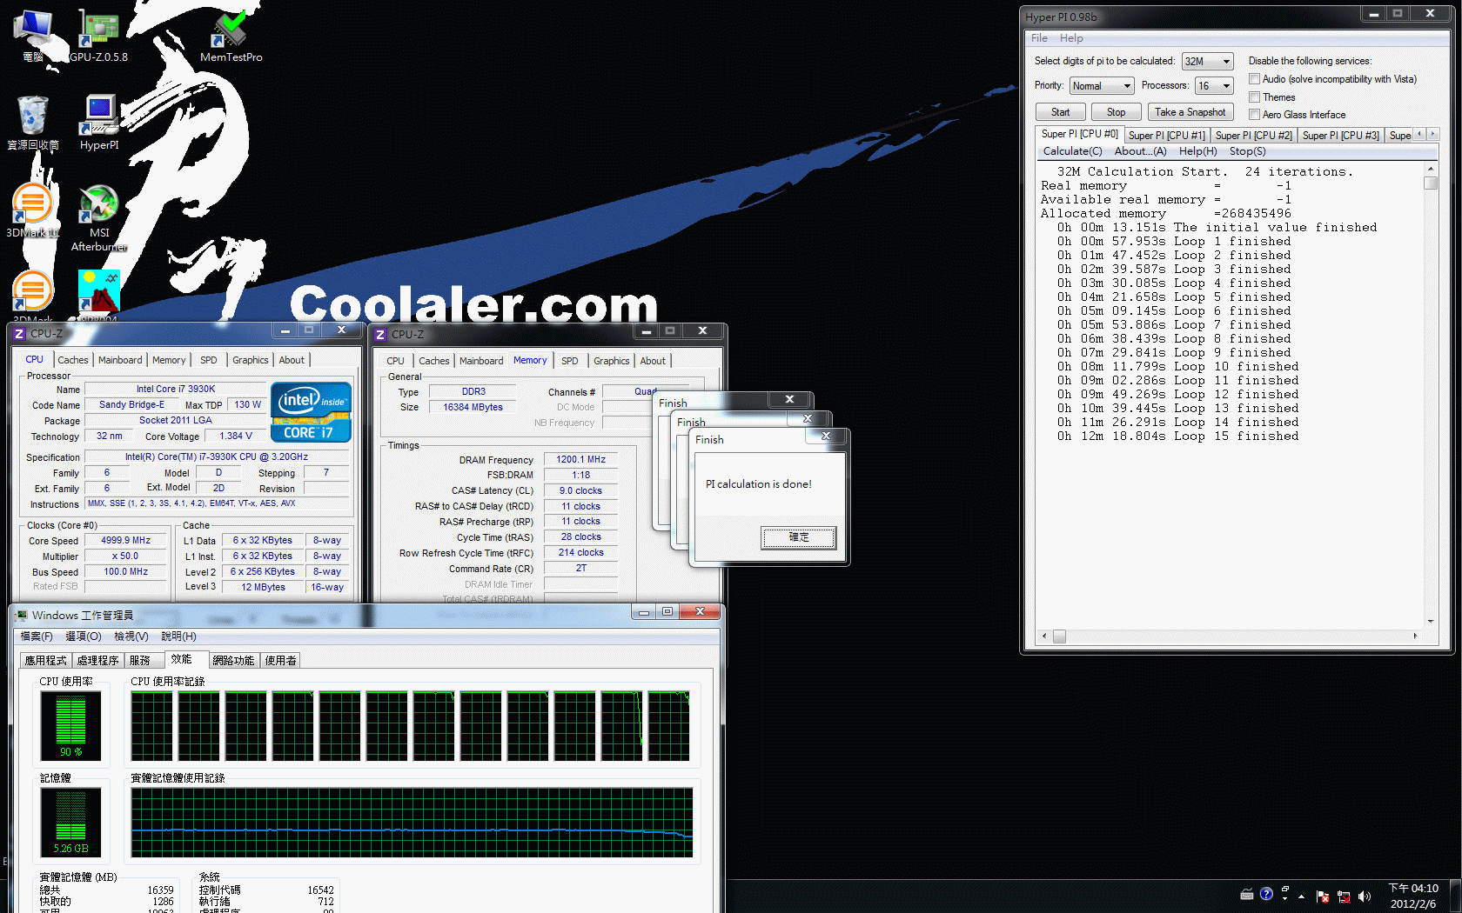
Task: Click Hyper PI log vertical scrollbar thumb
Action: (1430, 183)
